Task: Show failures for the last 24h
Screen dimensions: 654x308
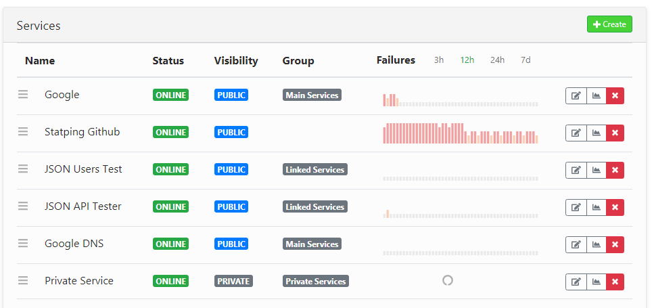Action: [x=497, y=60]
